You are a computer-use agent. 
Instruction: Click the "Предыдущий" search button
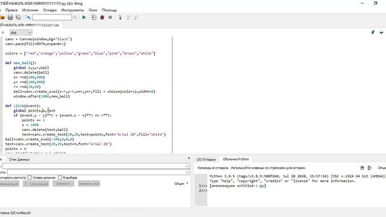click(x=9, y=183)
